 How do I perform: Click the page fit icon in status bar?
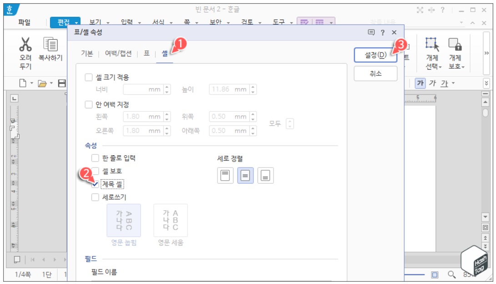(435, 275)
